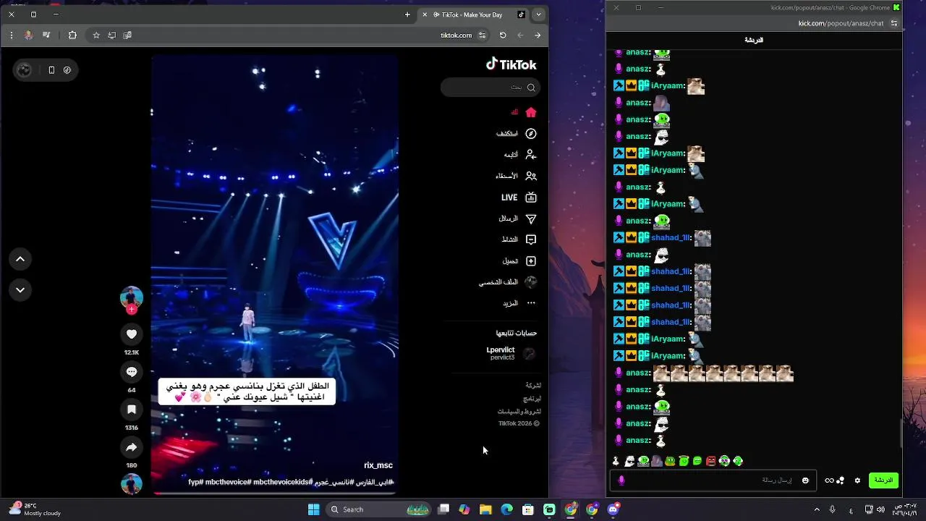Expand the tab search dropdown

pos(538,14)
